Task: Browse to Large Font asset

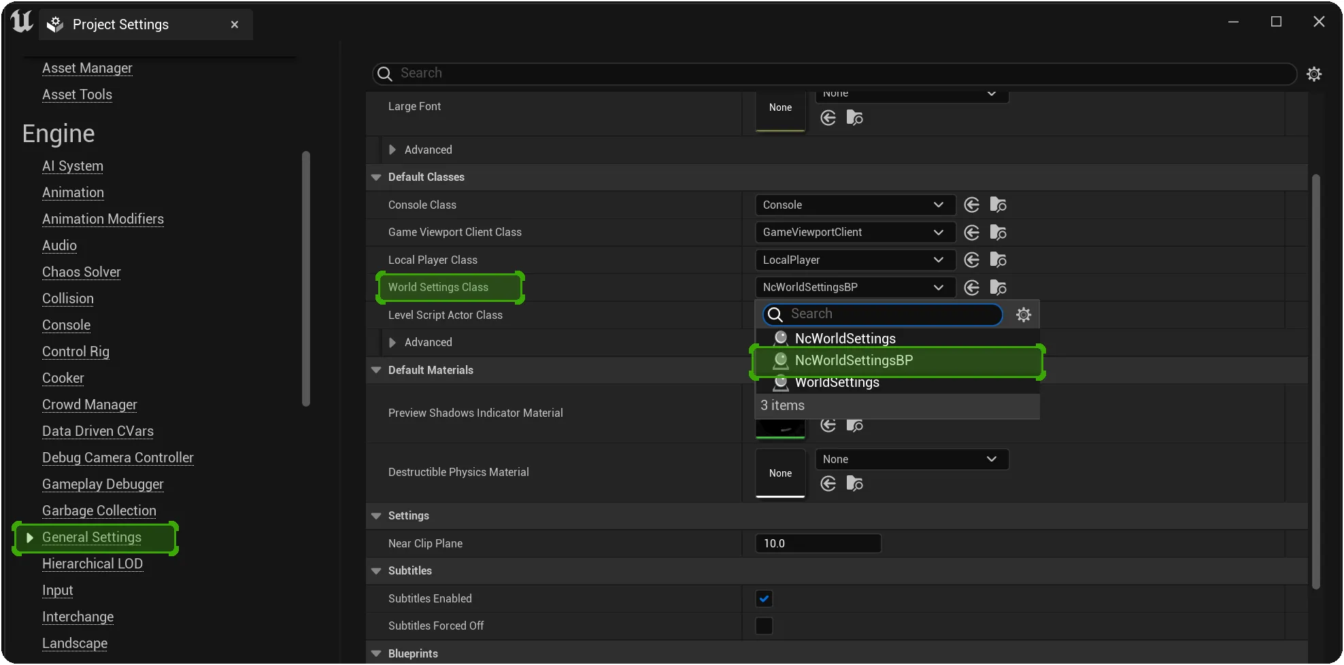Action: 854,118
